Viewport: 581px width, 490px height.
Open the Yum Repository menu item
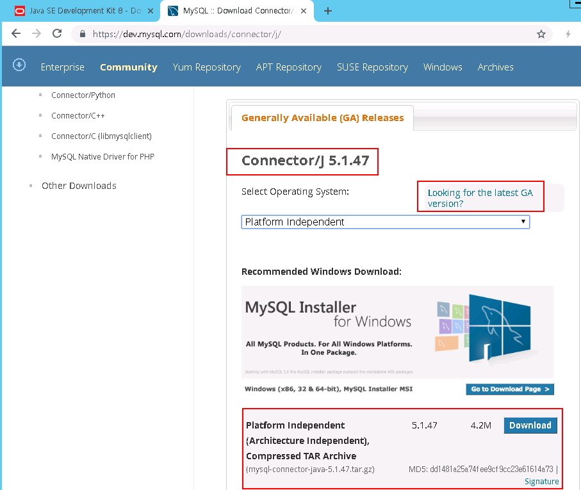[206, 67]
